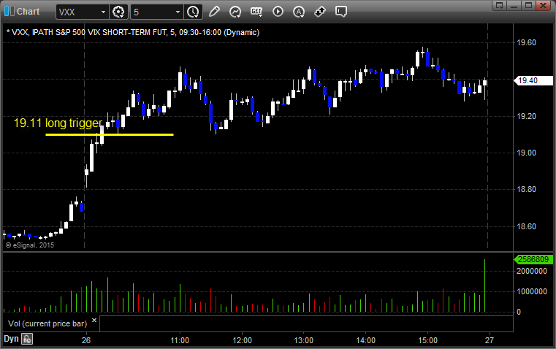The width and height of the screenshot is (556, 349).
Task: Click the 19.00 price axis label
Action: 527,153
